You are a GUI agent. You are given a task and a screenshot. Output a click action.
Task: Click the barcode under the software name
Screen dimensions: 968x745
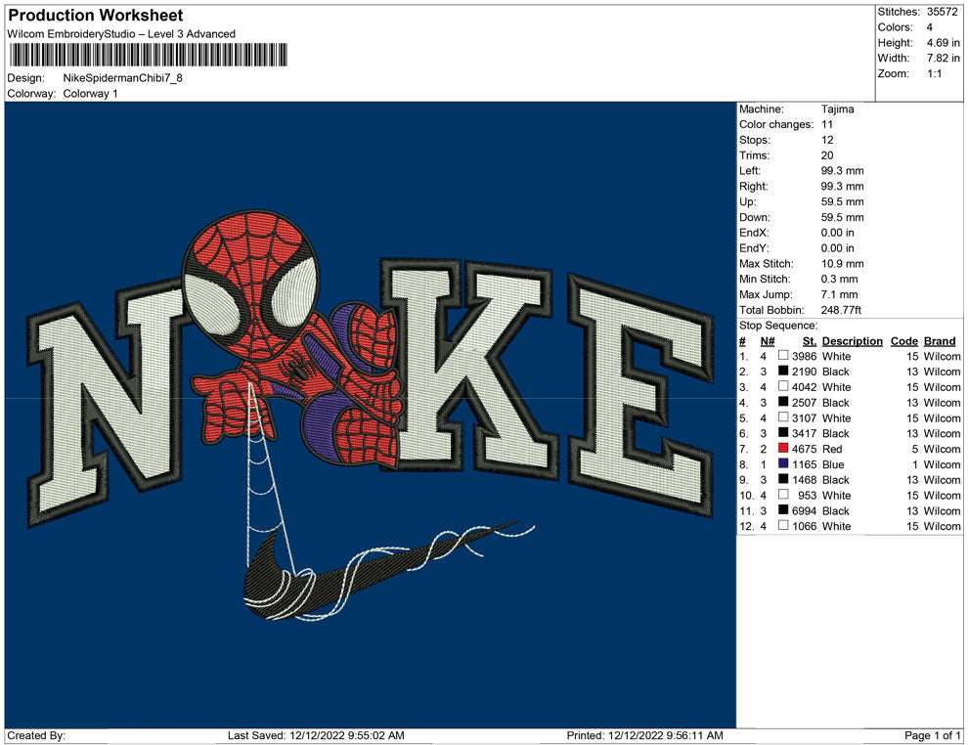coord(149,55)
